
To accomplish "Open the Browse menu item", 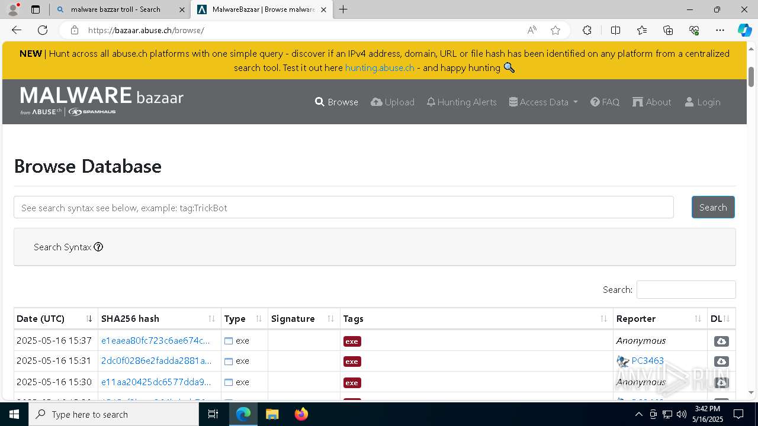I will [x=336, y=102].
